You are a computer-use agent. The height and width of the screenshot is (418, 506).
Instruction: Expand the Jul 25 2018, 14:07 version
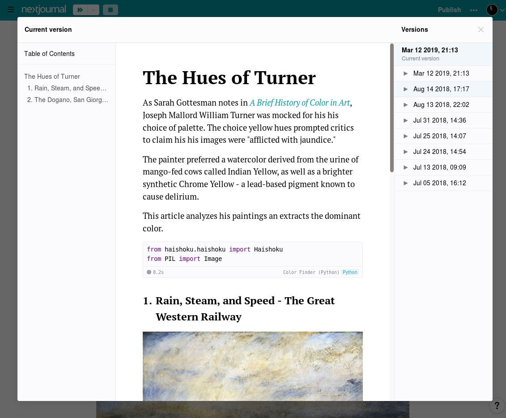pos(406,136)
